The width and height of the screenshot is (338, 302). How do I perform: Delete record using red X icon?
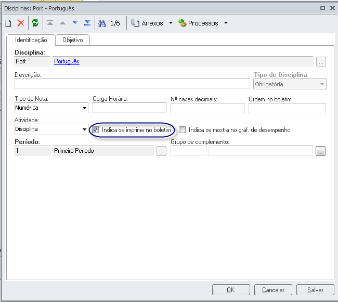pyautogui.click(x=21, y=23)
